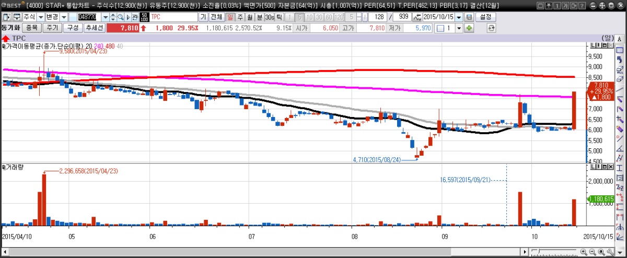Select the undo arrow tool in right toolbar
Image resolution: width=627 pixels, height=258 pixels.
point(620,60)
